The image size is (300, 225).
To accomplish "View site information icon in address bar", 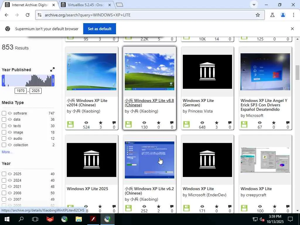I will [40, 15].
